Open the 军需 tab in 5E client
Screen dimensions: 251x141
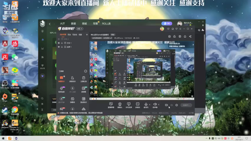coord(95,24)
